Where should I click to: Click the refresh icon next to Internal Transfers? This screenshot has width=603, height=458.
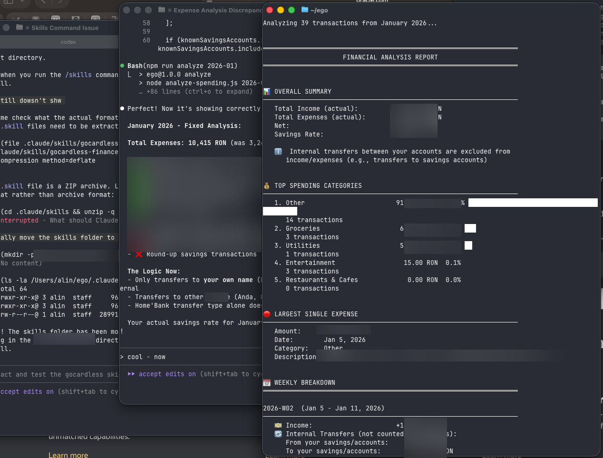[x=278, y=434]
